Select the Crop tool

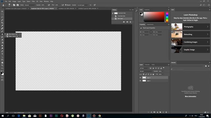point(2,23)
